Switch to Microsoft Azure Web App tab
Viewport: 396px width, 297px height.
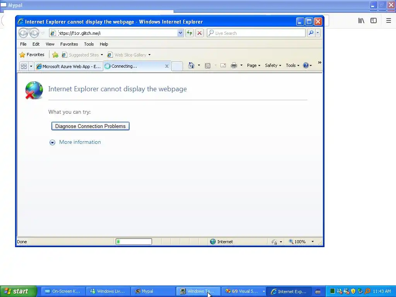69,67
